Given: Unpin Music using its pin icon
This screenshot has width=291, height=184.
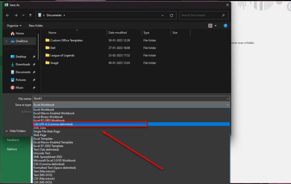Looking at the screenshot, I should click(34, 87).
